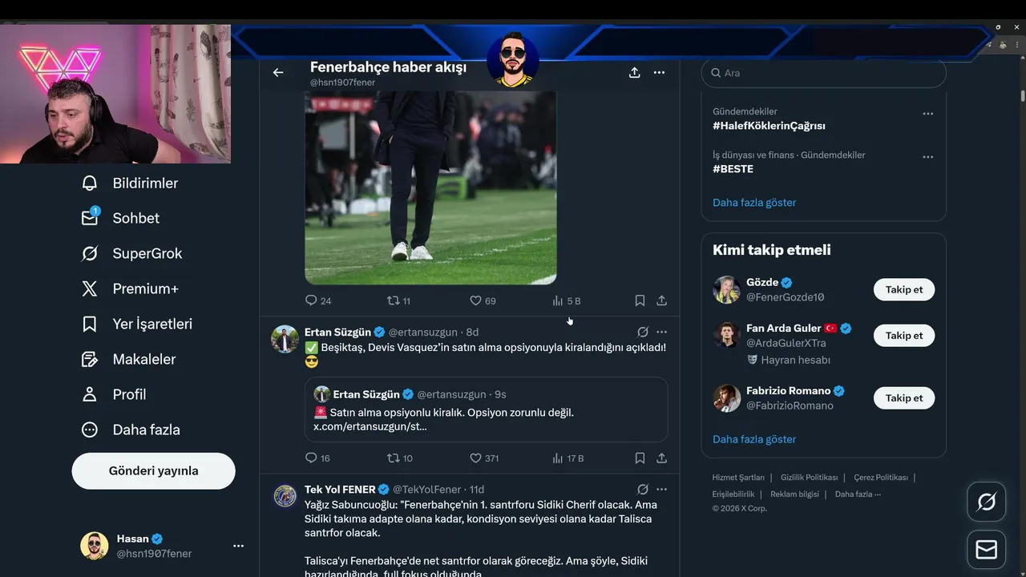Open more options for the profile header
Screen dimensions: 1026x577
click(659, 73)
